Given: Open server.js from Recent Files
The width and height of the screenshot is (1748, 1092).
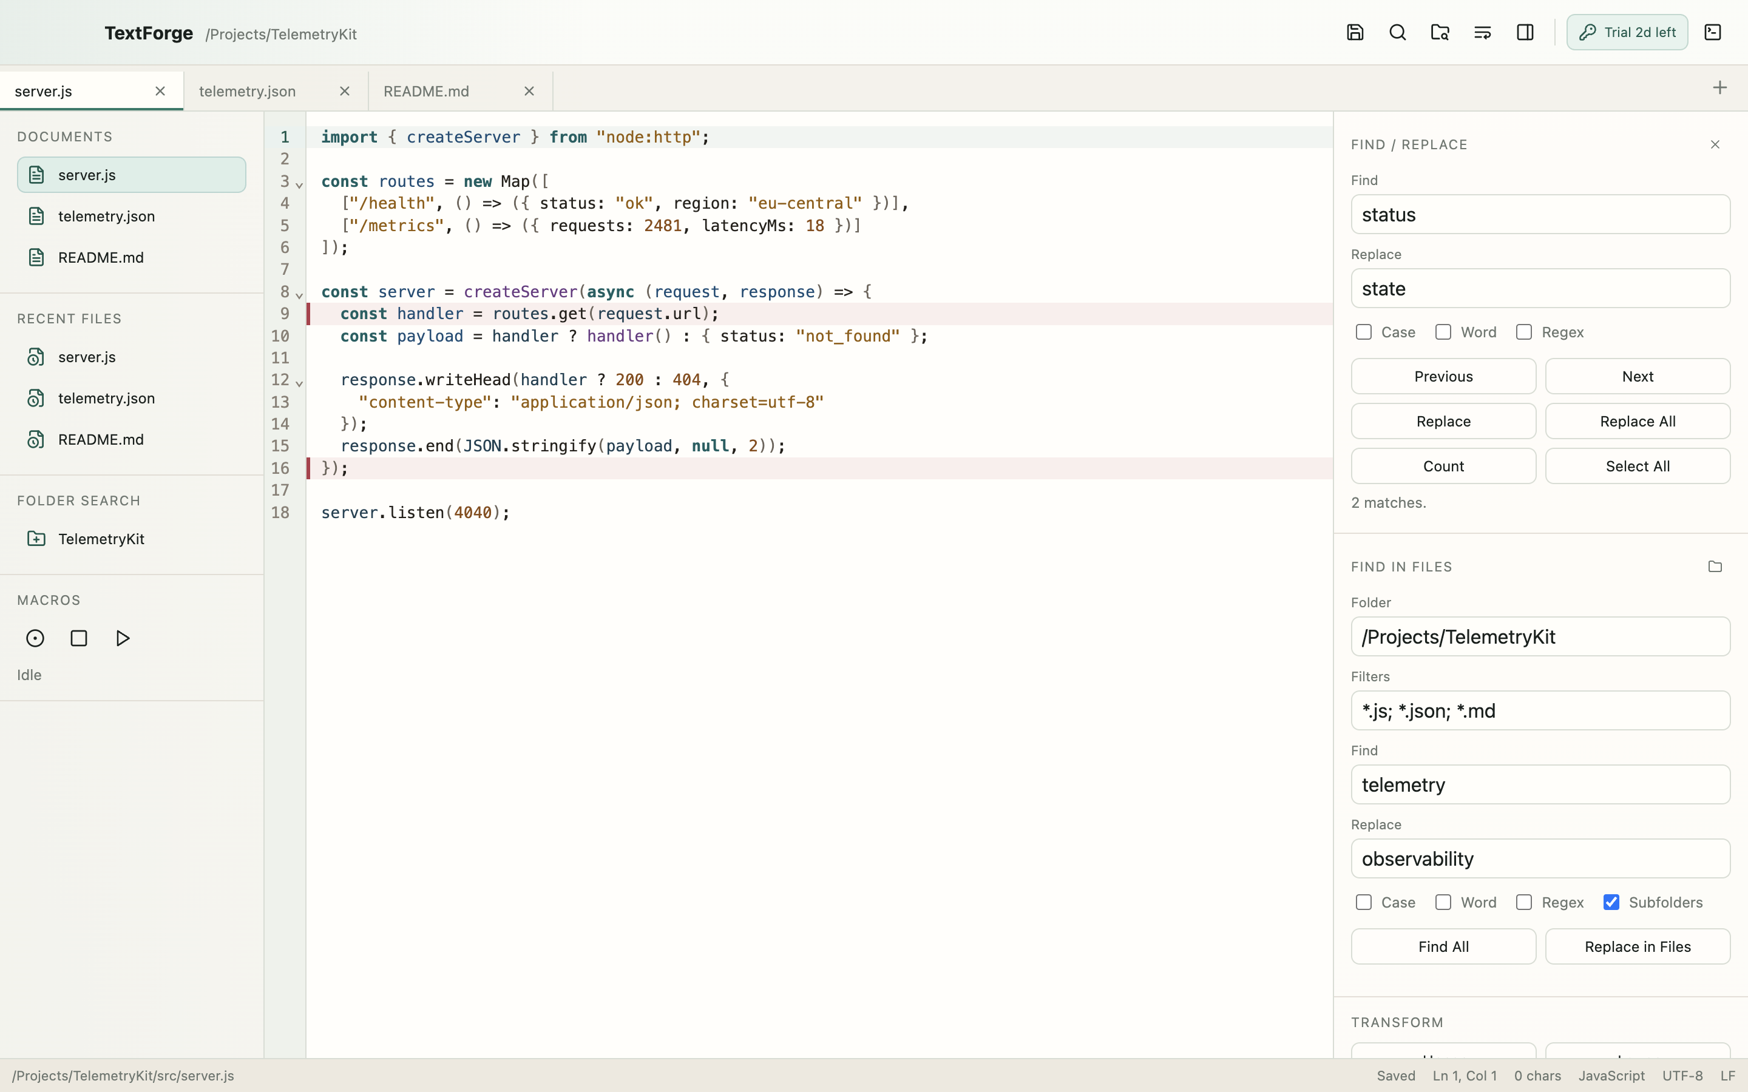Looking at the screenshot, I should click(132, 357).
